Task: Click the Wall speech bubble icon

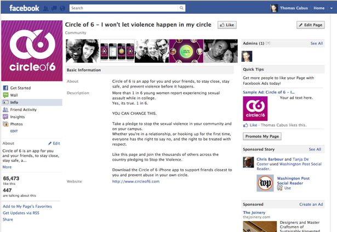Action: point(5,95)
